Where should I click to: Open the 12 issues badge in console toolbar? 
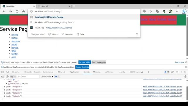(x=57, y=77)
